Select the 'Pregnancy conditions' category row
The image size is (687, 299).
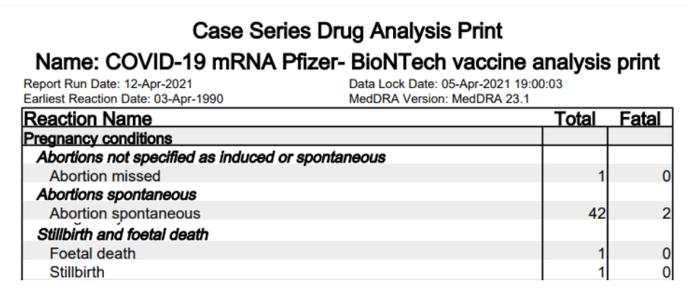tap(98, 138)
